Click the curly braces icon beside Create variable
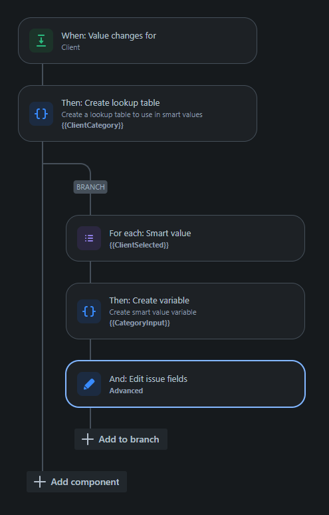This screenshot has height=515, width=329. tap(89, 311)
